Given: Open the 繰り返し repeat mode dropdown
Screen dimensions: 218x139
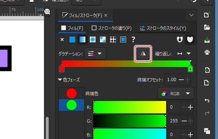Looking at the screenshot, I should click(x=184, y=54).
